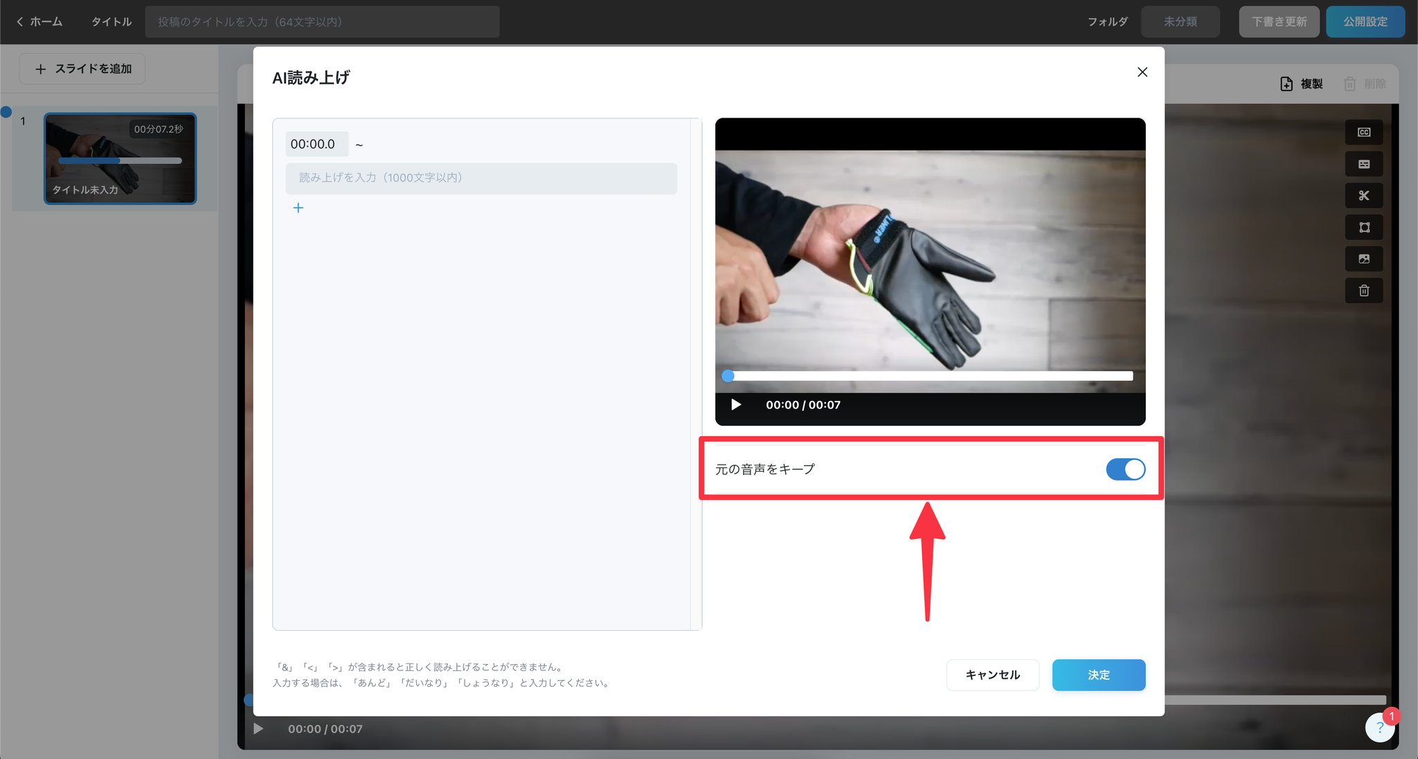Click the キャンセル button
The image size is (1418, 759).
tap(992, 675)
